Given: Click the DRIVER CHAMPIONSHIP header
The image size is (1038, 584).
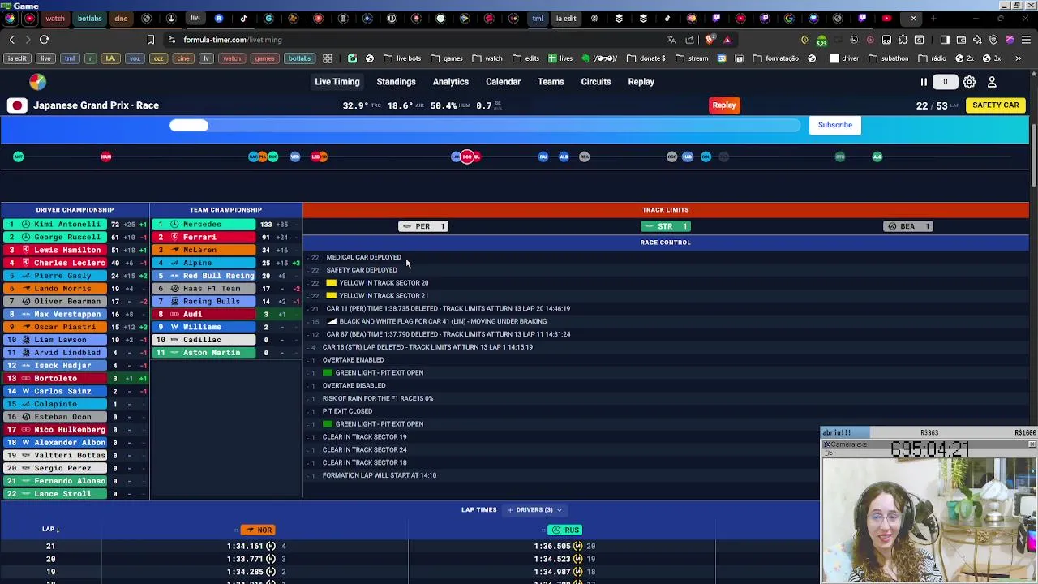Looking at the screenshot, I should pos(75,210).
